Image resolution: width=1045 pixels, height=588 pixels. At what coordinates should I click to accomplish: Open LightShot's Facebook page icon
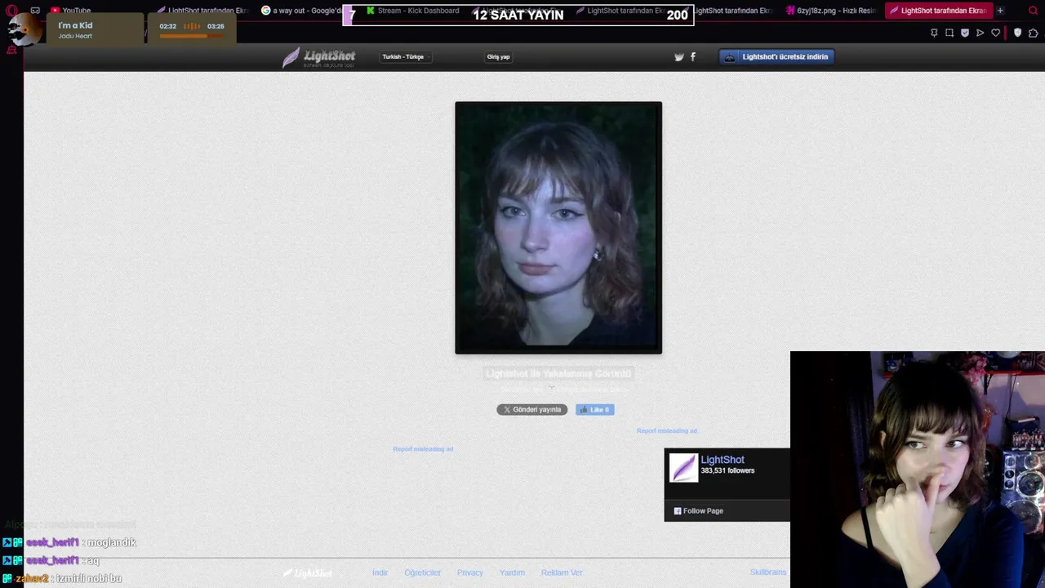[x=693, y=56]
